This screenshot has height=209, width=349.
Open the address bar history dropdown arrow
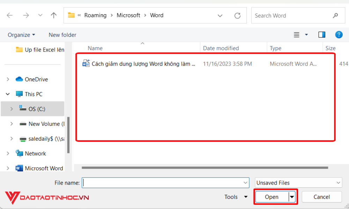[220, 15]
